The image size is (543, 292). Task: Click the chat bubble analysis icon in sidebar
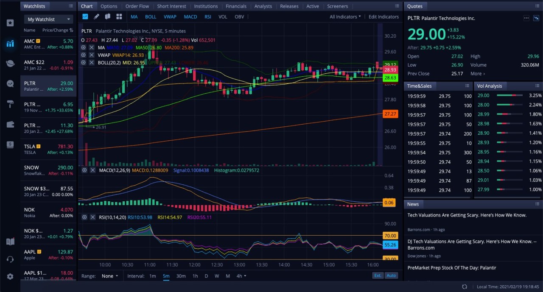(10, 83)
